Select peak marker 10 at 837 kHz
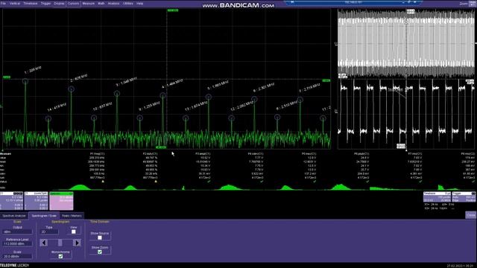The height and width of the screenshot is (268, 477). 94,118
